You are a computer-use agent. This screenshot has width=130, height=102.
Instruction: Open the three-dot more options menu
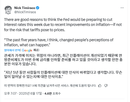pyautogui.click(x=122, y=8)
